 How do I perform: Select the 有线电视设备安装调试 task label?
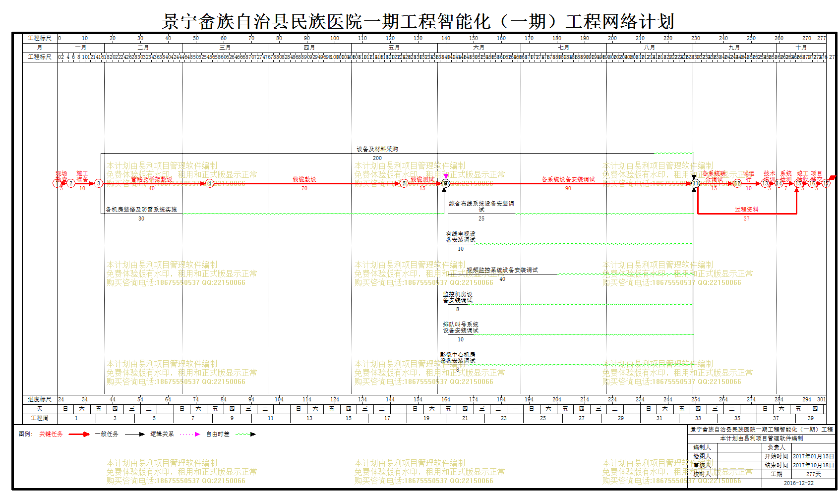tap(461, 237)
